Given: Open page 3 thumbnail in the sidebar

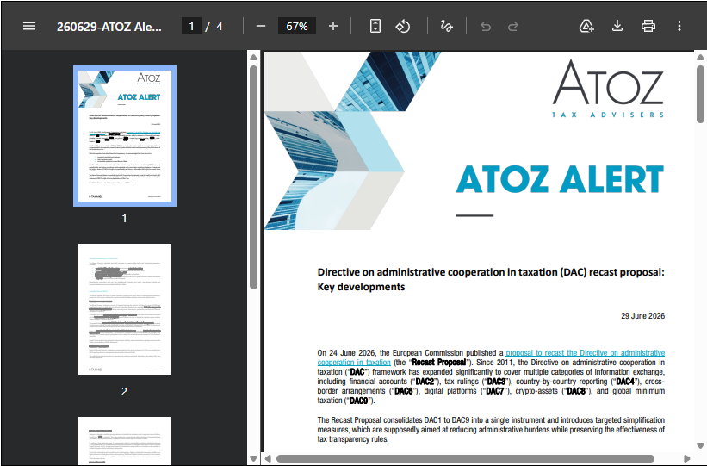Looking at the screenshot, I should click(x=125, y=441).
